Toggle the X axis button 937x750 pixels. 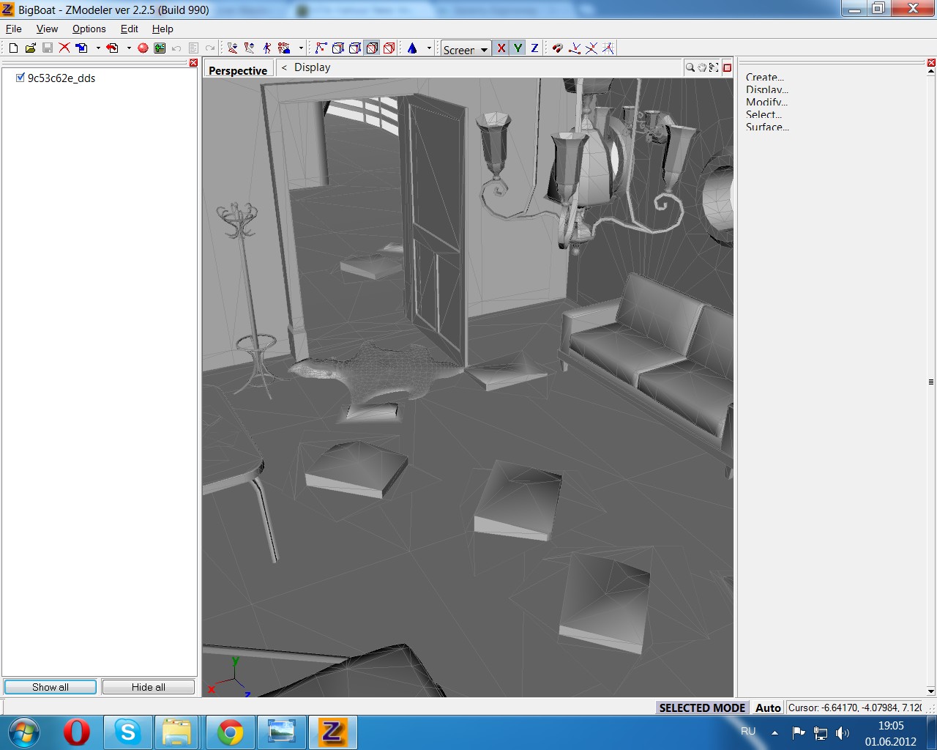[x=501, y=48]
